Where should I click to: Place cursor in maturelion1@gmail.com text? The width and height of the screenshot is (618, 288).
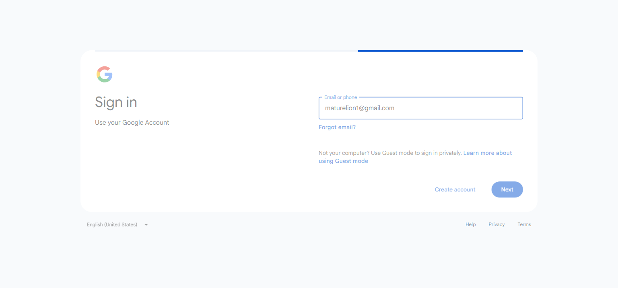(x=360, y=108)
